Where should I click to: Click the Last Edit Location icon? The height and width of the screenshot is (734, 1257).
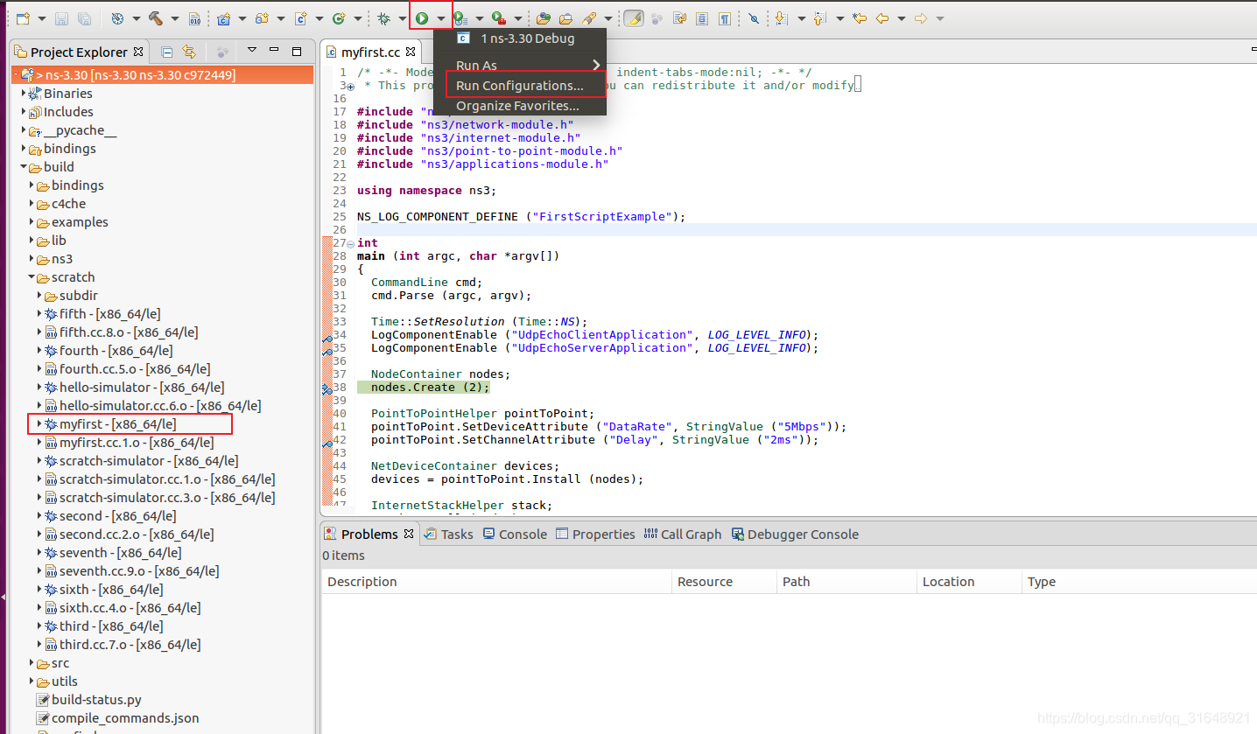(860, 17)
